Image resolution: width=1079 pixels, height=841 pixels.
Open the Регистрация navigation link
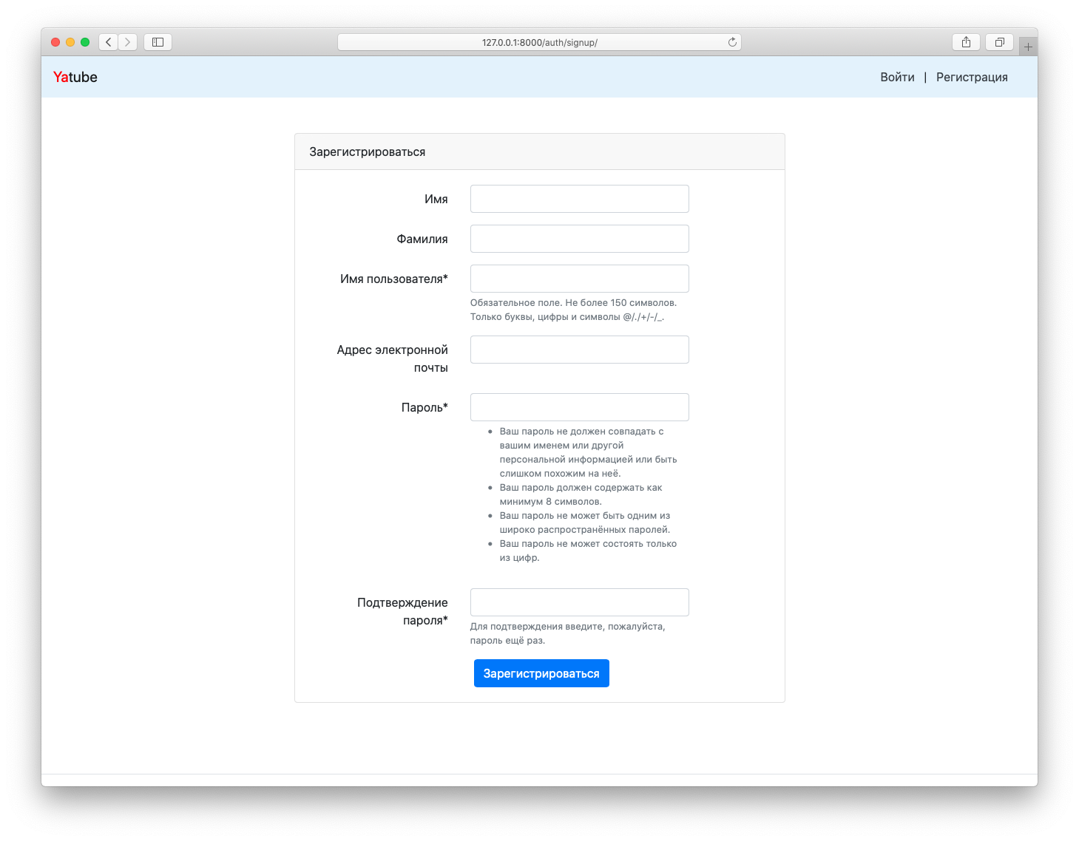972,77
